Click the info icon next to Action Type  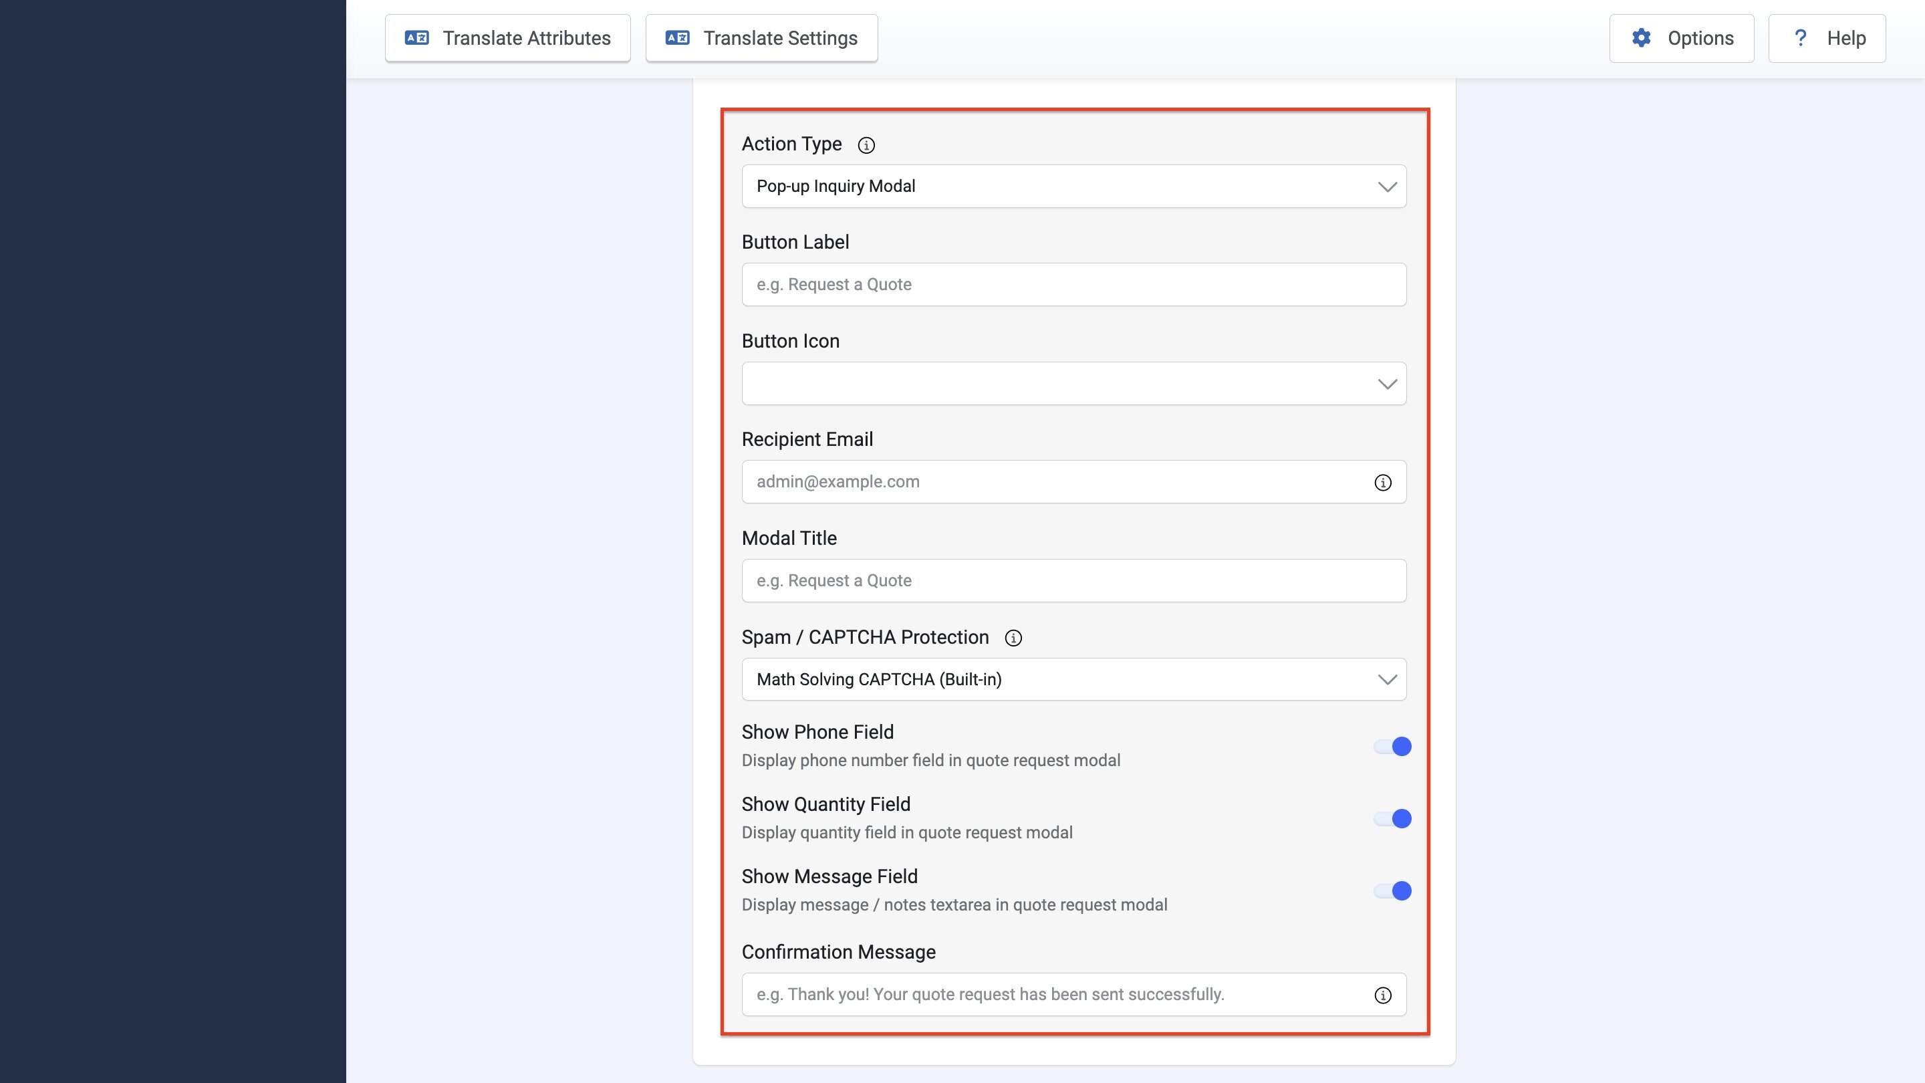pos(866,145)
